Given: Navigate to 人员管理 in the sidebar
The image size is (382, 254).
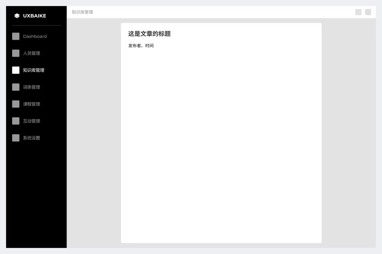Looking at the screenshot, I should point(31,53).
